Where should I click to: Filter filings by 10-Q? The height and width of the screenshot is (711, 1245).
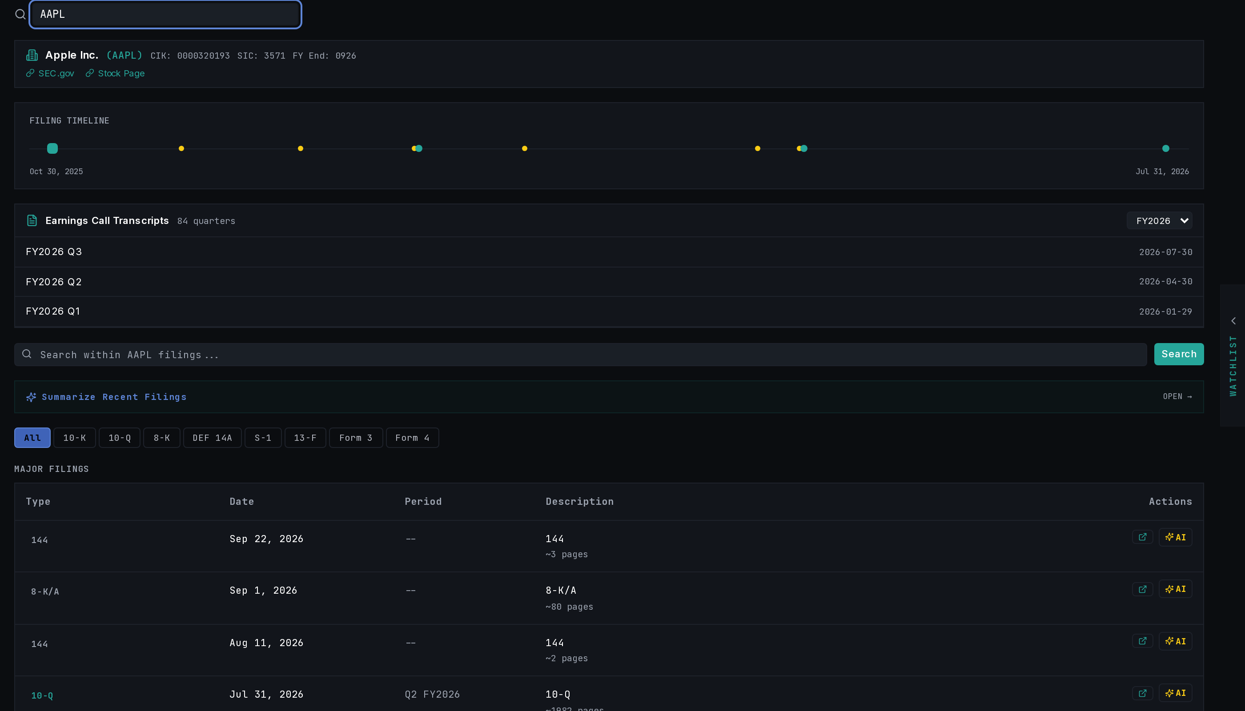(120, 438)
